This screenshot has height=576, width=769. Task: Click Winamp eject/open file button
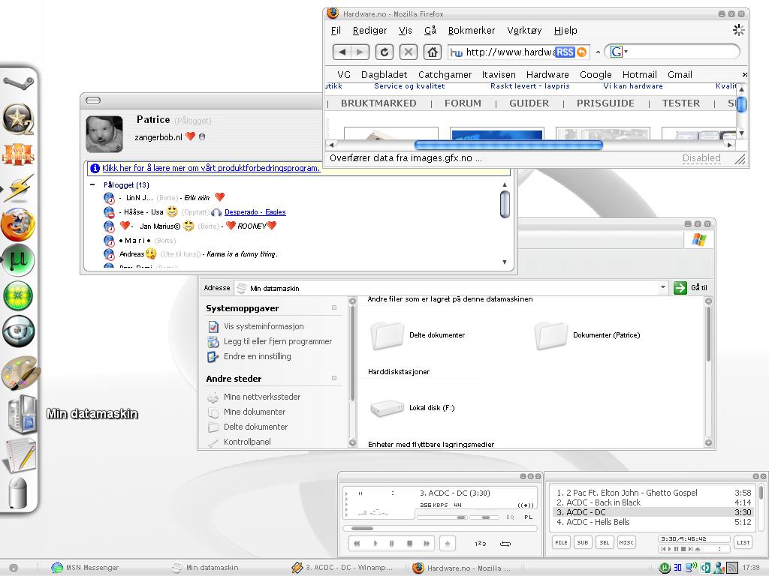coord(448,543)
